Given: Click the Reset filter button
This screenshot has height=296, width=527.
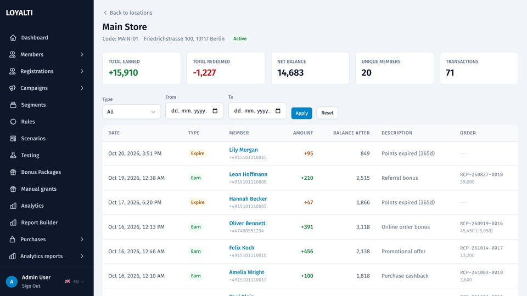Looking at the screenshot, I should coord(327,113).
